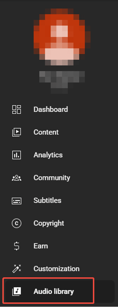
Task: Open the Subtitles page
Action: coord(47,201)
